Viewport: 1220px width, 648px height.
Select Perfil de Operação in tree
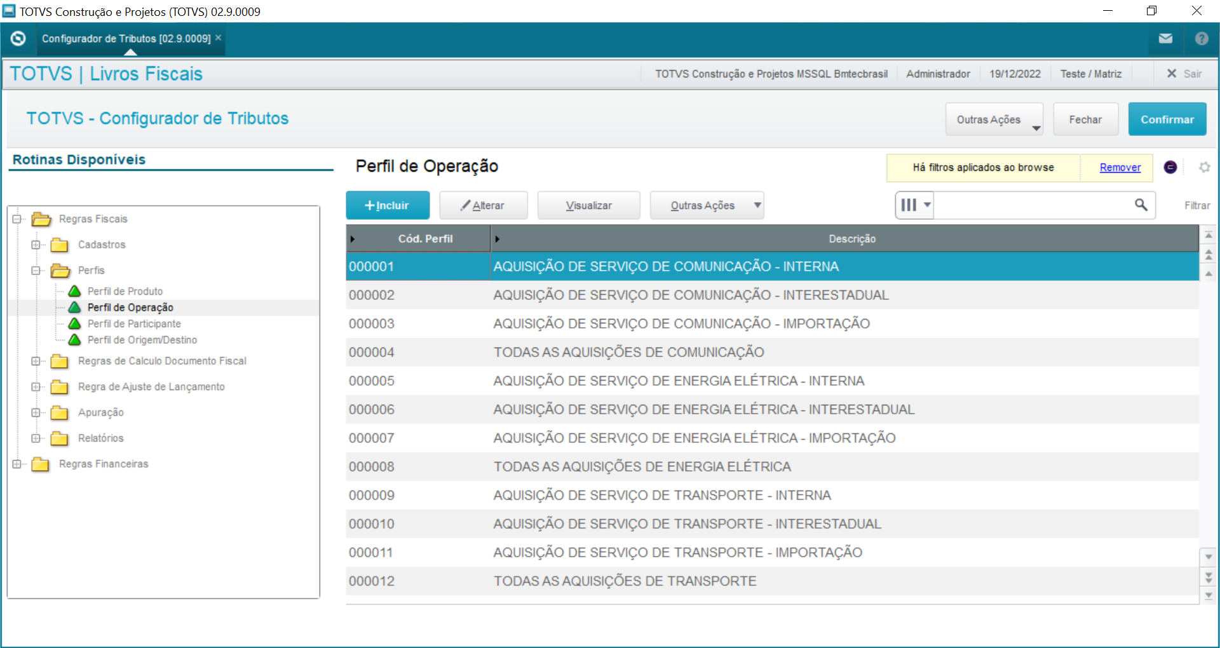[x=130, y=307]
